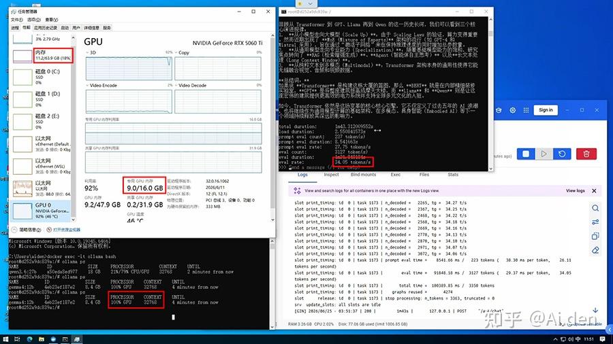Viewport: 613px width, 344px height.
Task: Open File Explorer from the taskbar
Action: [41, 339]
